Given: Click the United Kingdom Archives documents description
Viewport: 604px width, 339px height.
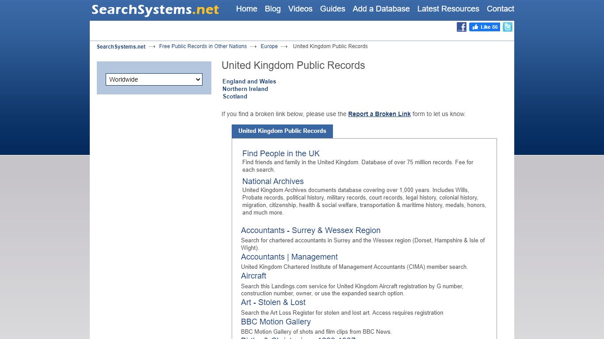Looking at the screenshot, I should point(364,201).
